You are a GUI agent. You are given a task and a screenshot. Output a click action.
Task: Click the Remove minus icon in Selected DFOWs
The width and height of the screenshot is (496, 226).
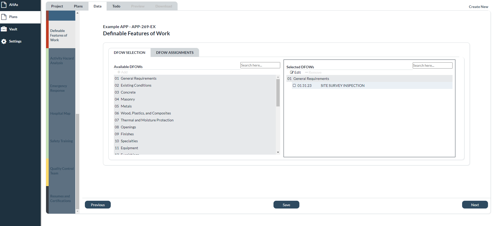click(306, 72)
